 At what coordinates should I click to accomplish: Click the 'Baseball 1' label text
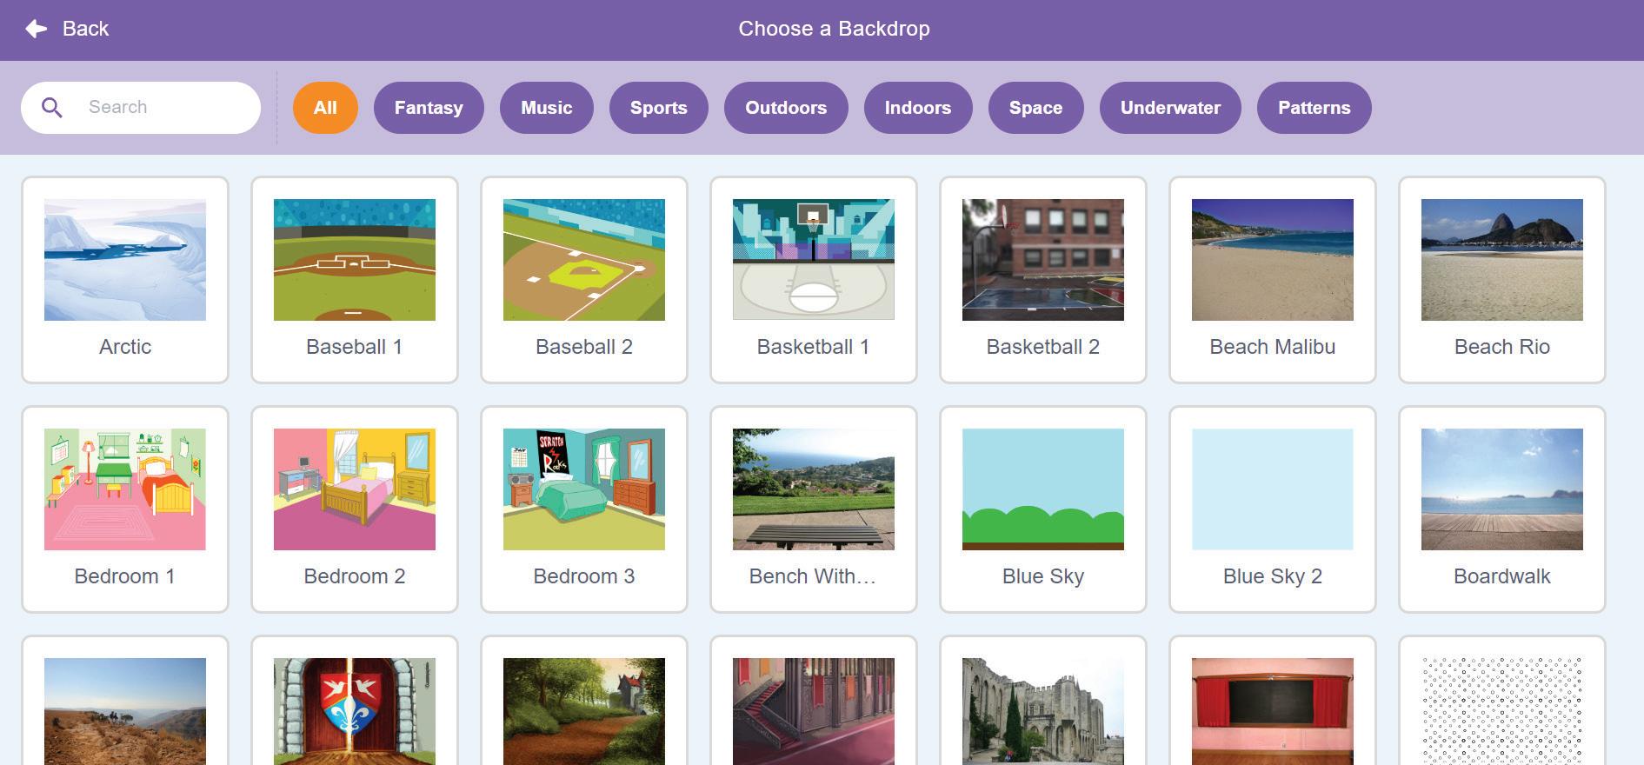355,347
